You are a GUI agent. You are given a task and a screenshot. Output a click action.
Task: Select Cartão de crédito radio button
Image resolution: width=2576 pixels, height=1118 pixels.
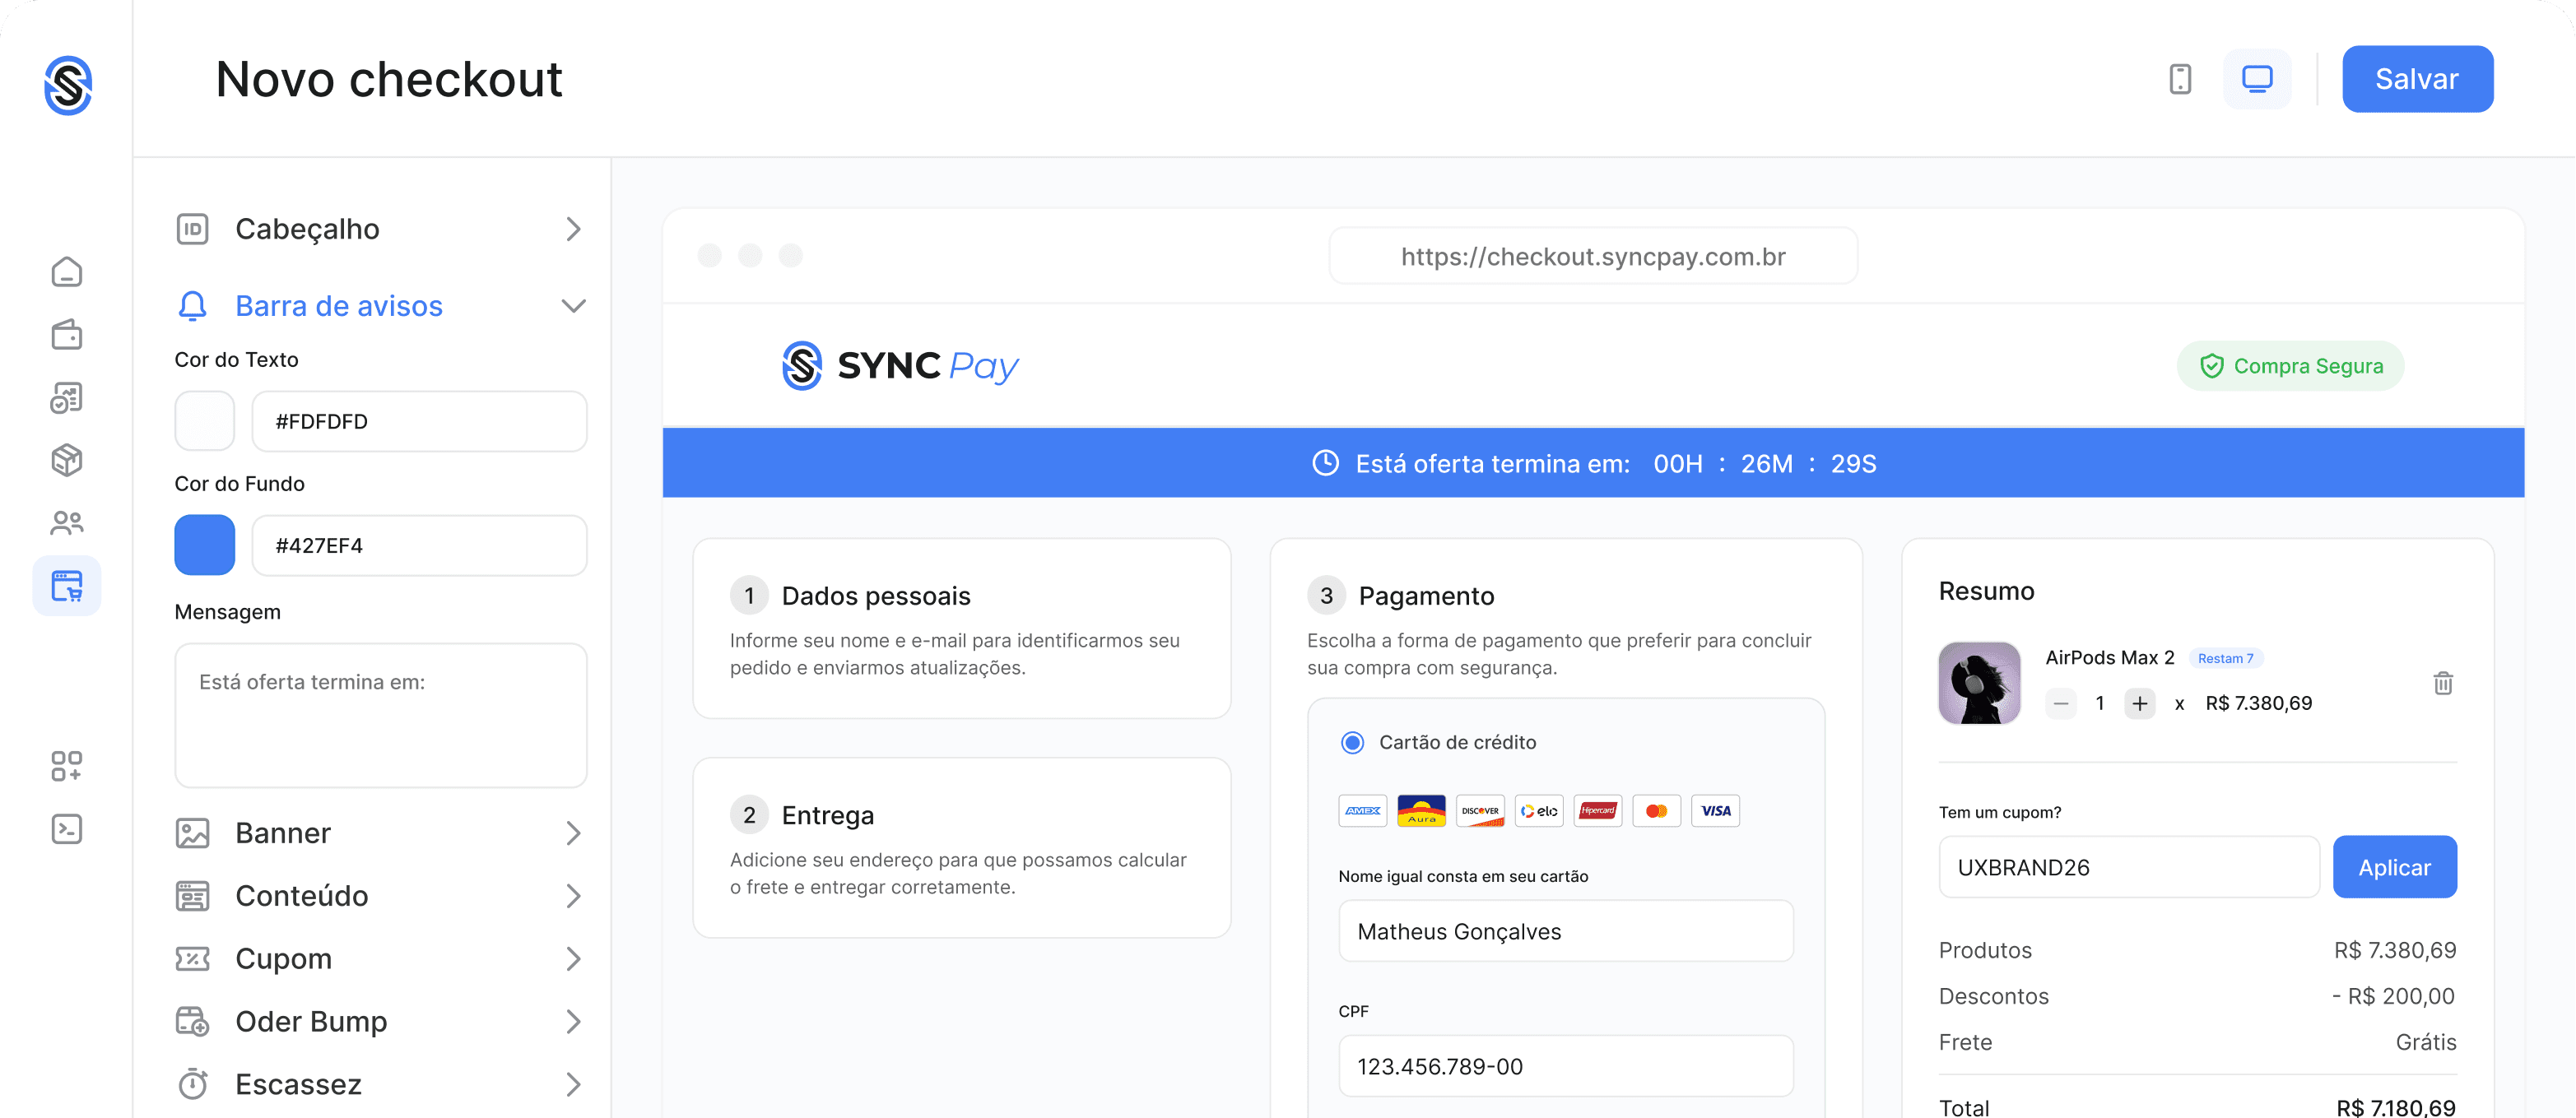pyautogui.click(x=1352, y=743)
